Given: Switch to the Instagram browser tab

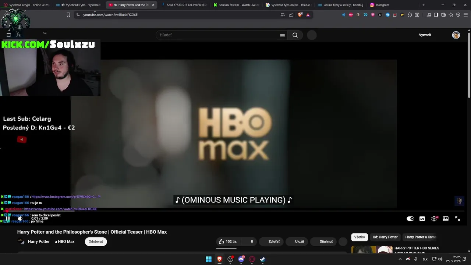Looking at the screenshot, I should pyautogui.click(x=393, y=5).
